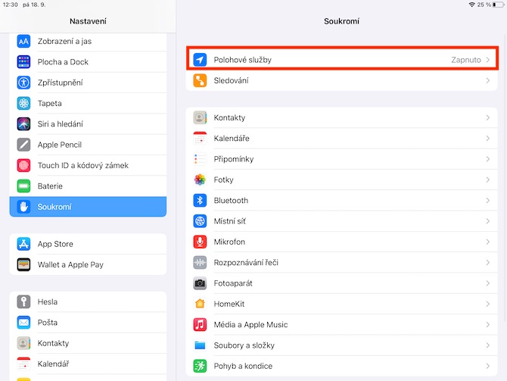Expand the chevron next to Fotky
507x381 pixels.
tap(487, 180)
